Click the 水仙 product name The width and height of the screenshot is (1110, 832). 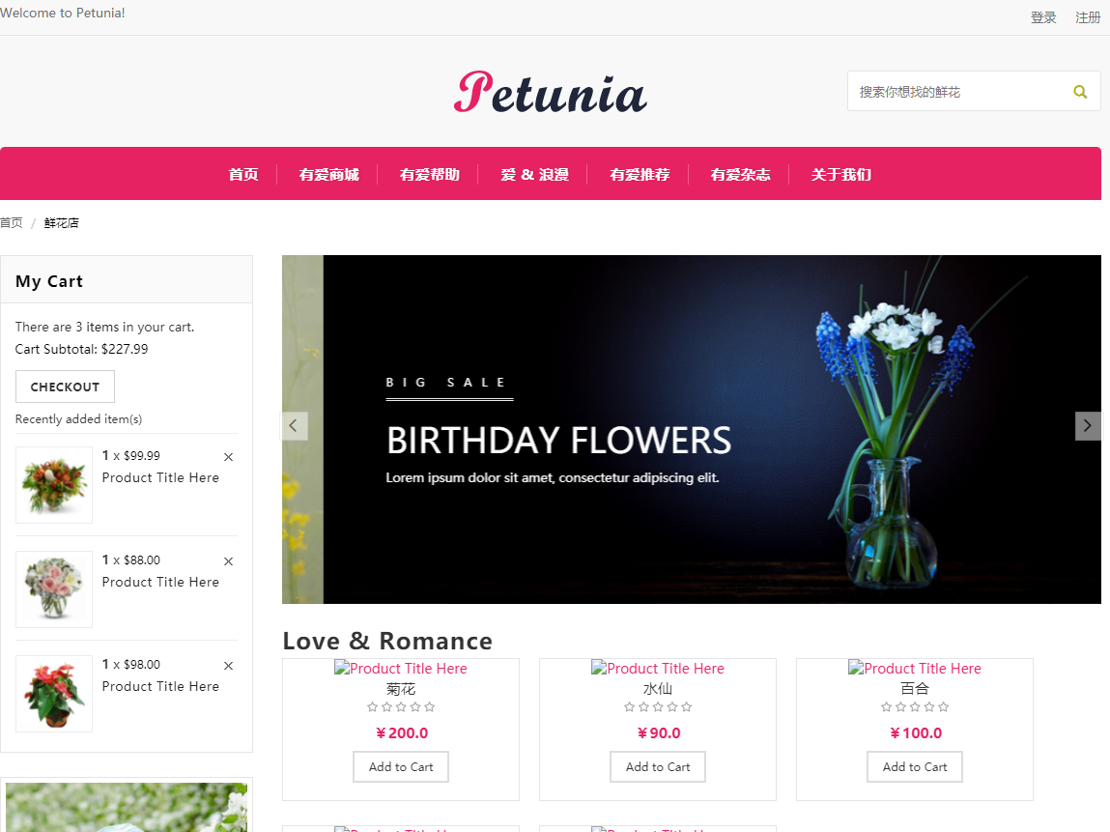tap(658, 688)
